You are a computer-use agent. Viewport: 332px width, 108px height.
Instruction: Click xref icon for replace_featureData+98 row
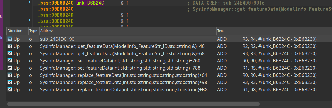point(10,82)
